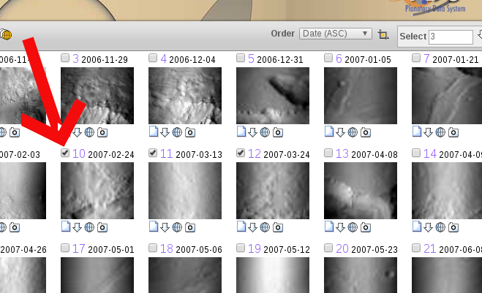The width and height of the screenshot is (482, 293).
Task: Click the download arrow icon under image 3
Action: [x=77, y=132]
